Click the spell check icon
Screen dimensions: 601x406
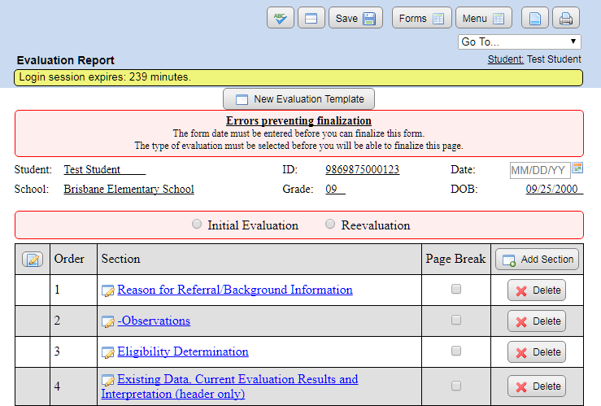pyautogui.click(x=281, y=18)
